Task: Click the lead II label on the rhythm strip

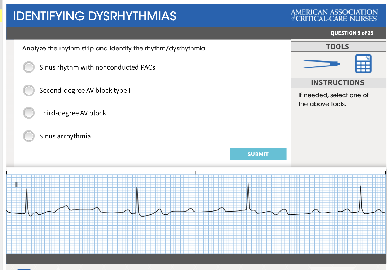Action: (16, 185)
